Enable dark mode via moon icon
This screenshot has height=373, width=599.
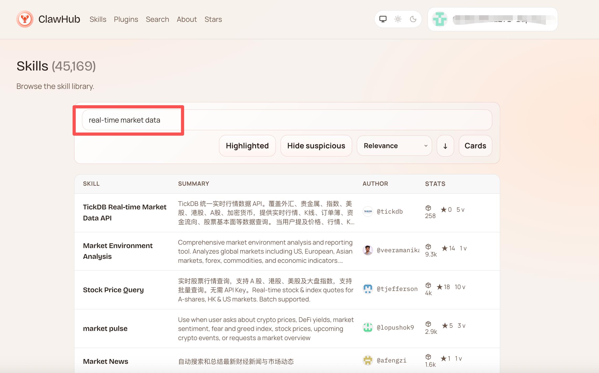point(413,19)
